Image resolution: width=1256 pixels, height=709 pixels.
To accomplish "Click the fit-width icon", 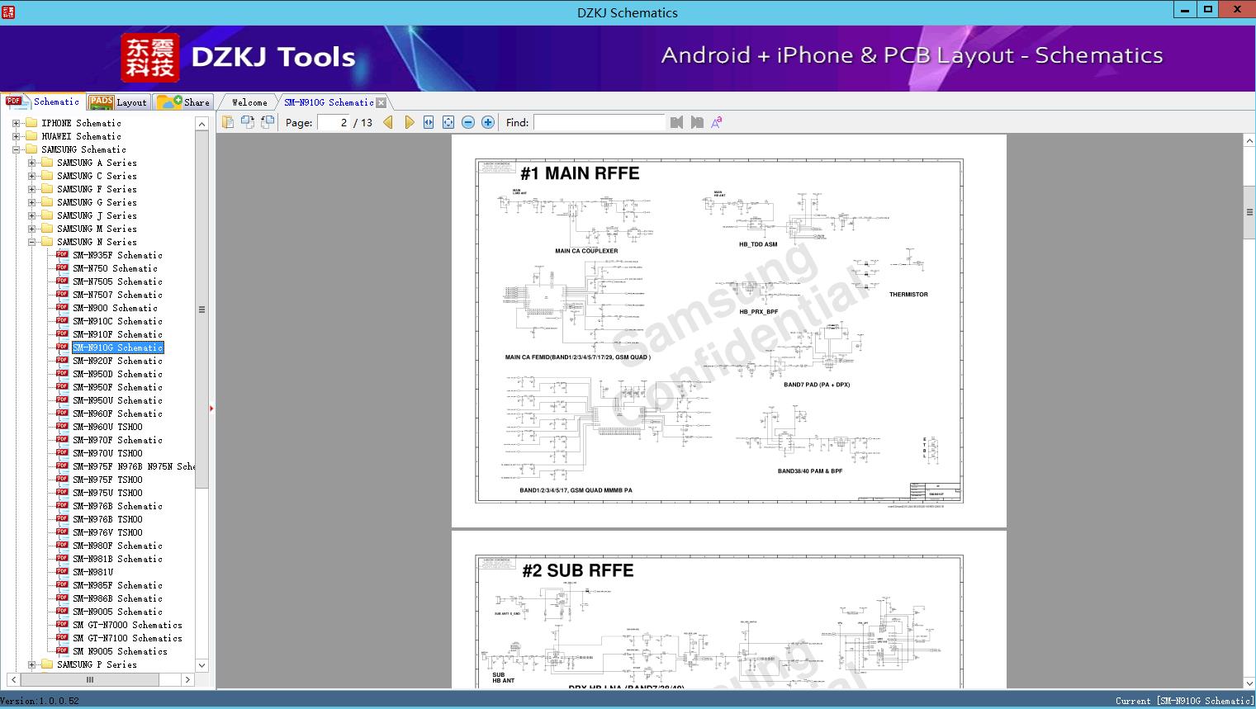I will [x=429, y=122].
